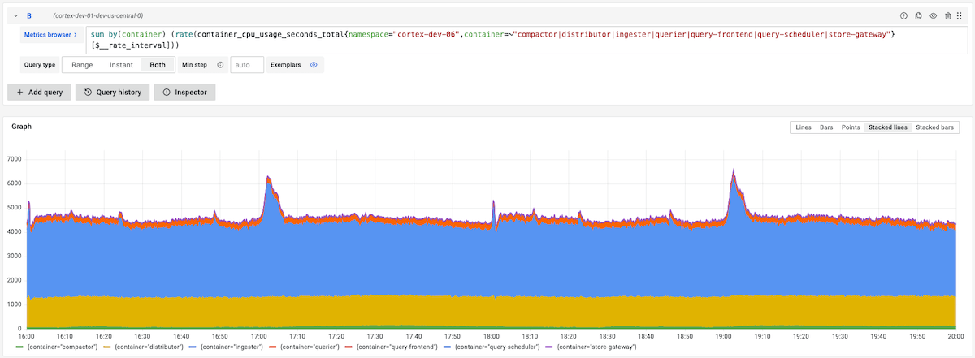975x358 pixels.
Task: Select Stacked bars graph style
Action: [936, 127]
